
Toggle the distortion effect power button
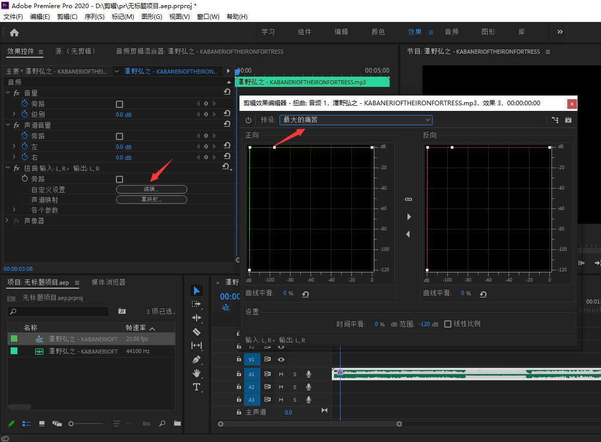coord(249,120)
